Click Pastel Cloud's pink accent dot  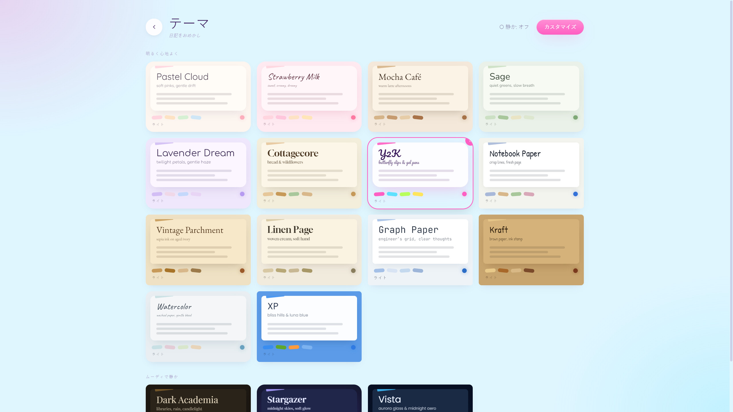pyautogui.click(x=242, y=117)
